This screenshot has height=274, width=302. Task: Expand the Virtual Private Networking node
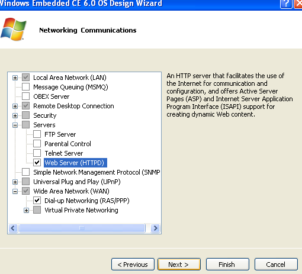pos(26,210)
